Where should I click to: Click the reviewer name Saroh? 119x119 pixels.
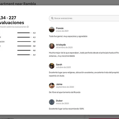click(59, 65)
